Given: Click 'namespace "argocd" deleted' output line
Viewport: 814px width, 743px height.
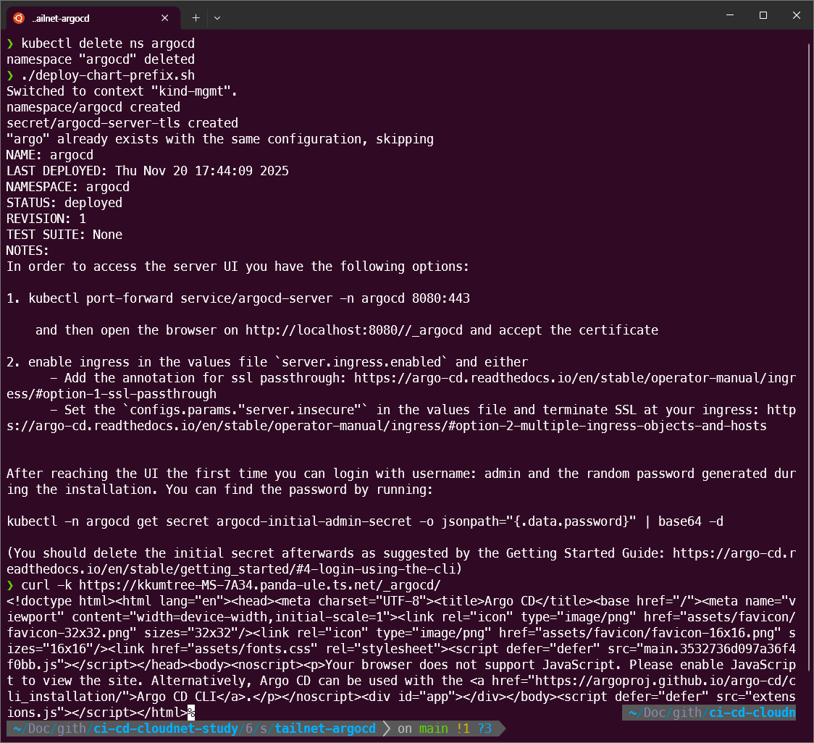Looking at the screenshot, I should tap(101, 59).
